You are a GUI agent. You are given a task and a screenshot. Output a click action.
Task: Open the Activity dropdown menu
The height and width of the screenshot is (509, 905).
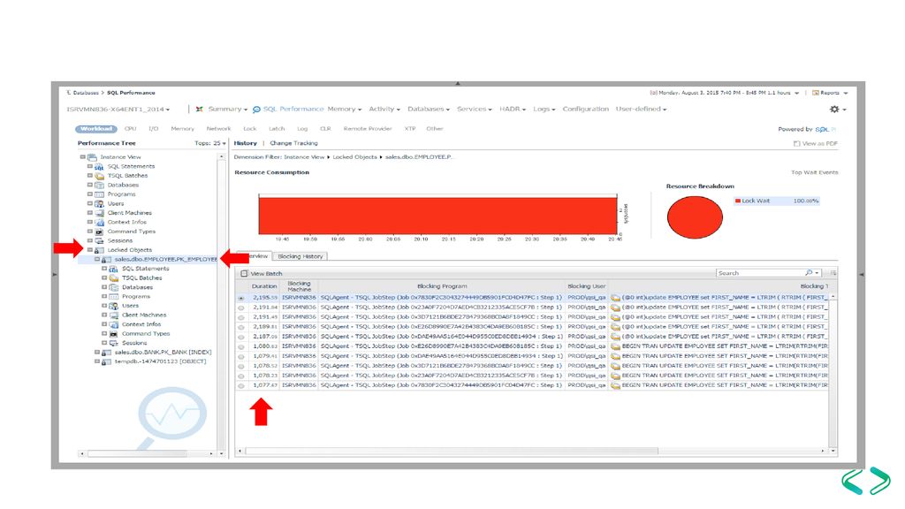pos(384,109)
